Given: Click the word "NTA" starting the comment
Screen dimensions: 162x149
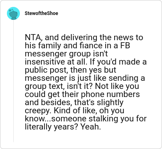Looking at the screenshot, I should tap(32, 37).
